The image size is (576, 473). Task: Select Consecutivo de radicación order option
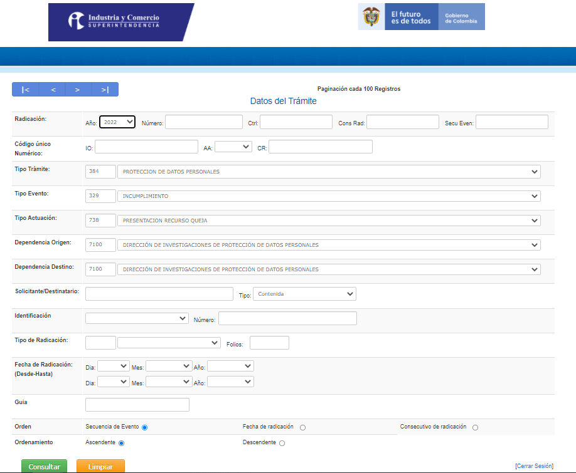(x=475, y=427)
